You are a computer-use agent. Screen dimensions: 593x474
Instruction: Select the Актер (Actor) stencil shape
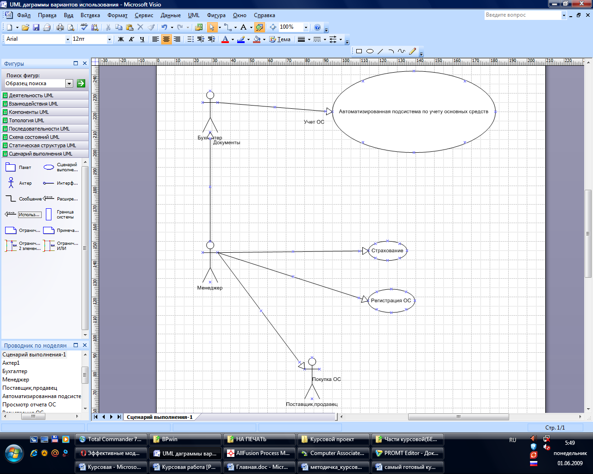[11, 183]
